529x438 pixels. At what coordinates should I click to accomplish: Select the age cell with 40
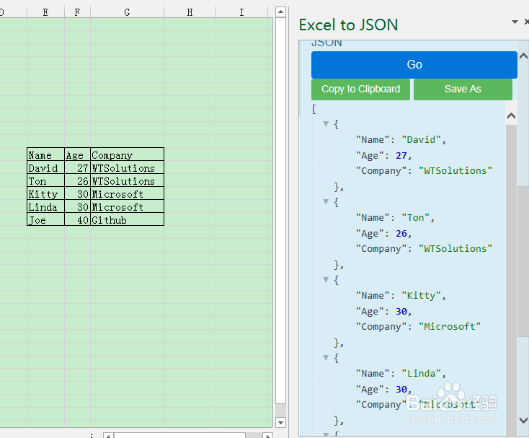pyautogui.click(x=77, y=219)
